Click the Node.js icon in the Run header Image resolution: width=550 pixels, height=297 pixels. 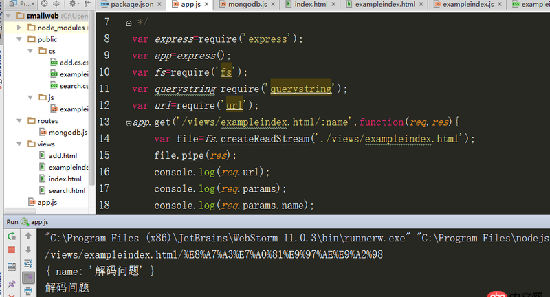pyautogui.click(x=25, y=221)
